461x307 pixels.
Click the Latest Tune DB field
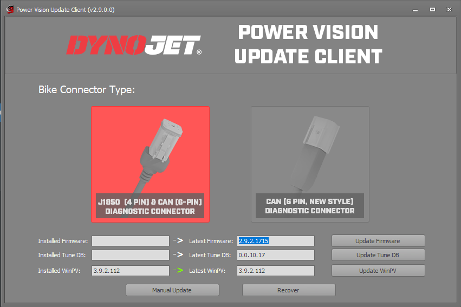(x=275, y=255)
